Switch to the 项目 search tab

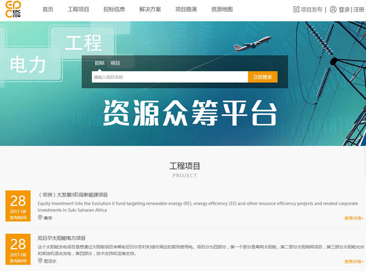(115, 63)
